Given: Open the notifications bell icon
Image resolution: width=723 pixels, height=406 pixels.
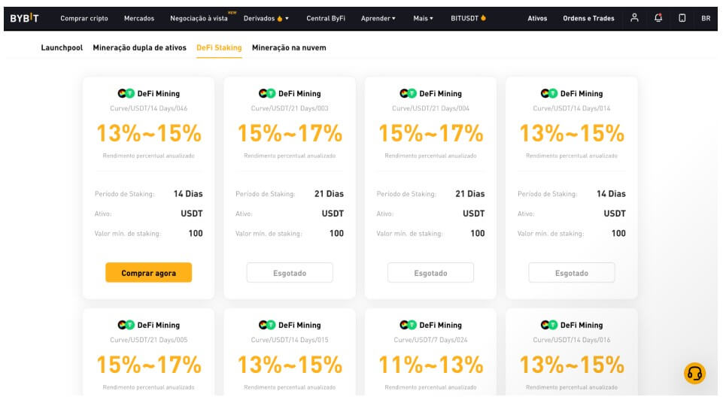Looking at the screenshot, I should (x=658, y=18).
